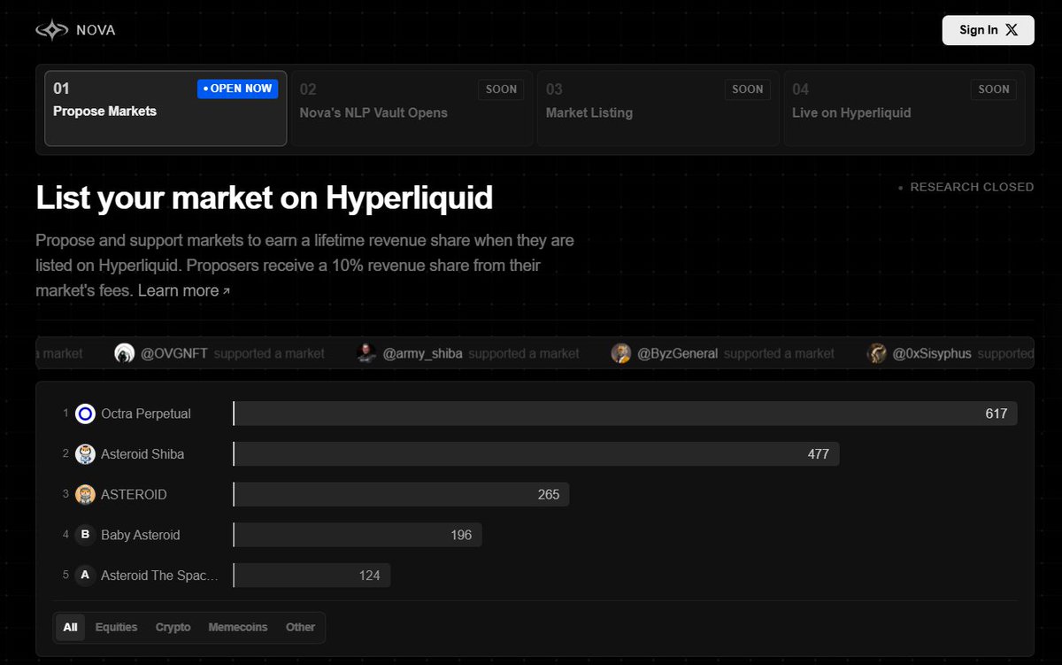Click the Asteroid Shiba market icon
The width and height of the screenshot is (1062, 665).
[85, 454]
